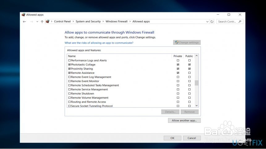Open System and Security breadcrumb
266x149 pixels.
(88, 22)
